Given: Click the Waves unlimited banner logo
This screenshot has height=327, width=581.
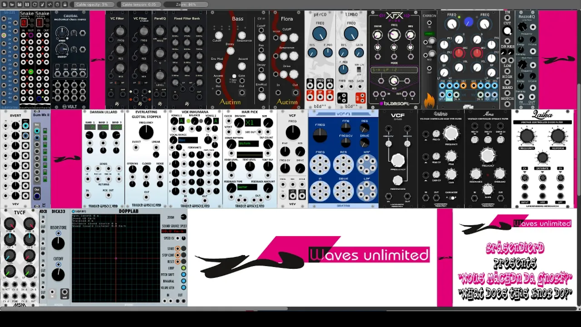Looking at the screenshot, I should click(312, 256).
